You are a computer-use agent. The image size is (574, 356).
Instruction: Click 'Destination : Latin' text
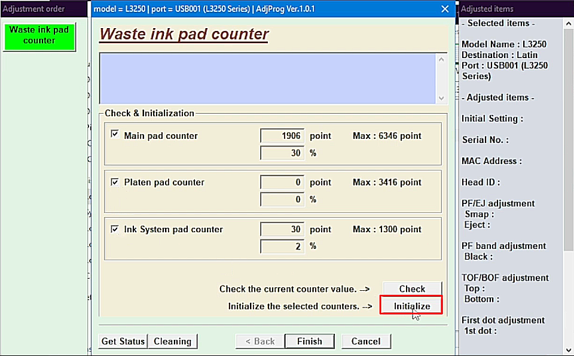499,55
